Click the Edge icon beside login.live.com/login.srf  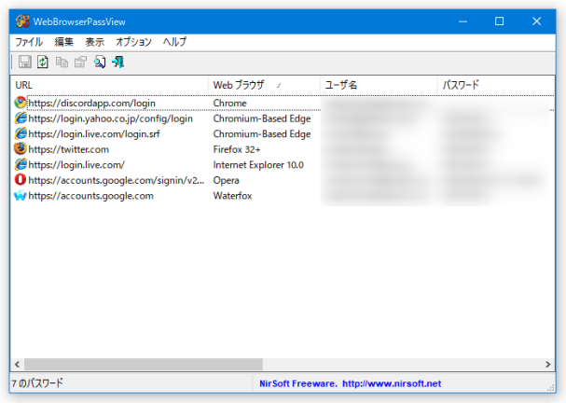coord(21,133)
